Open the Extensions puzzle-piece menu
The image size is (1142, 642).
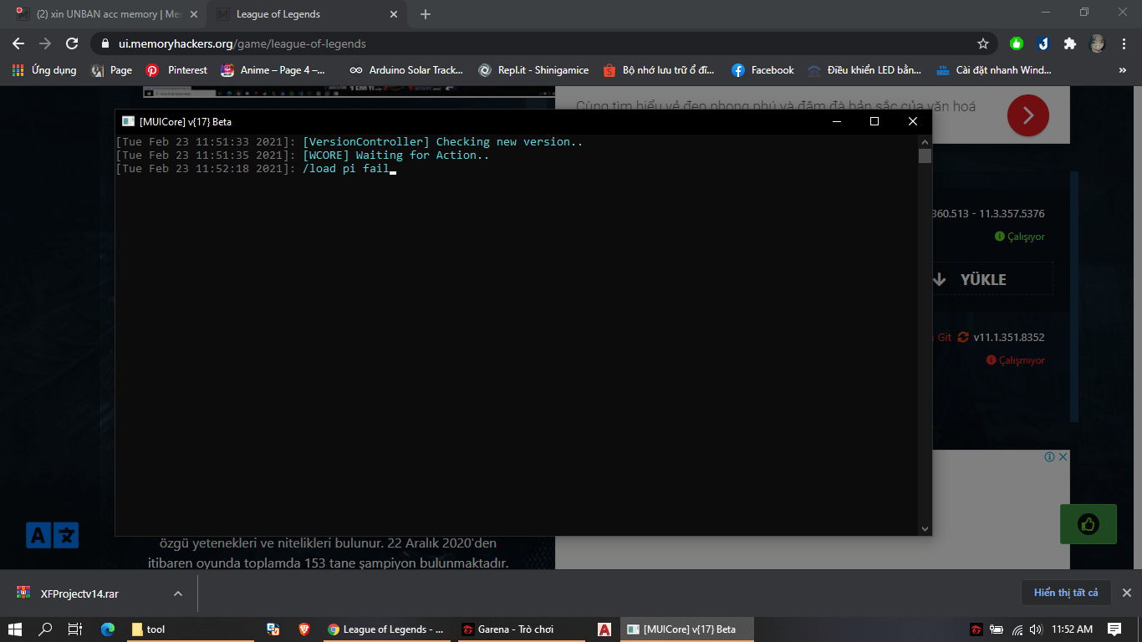[1069, 43]
